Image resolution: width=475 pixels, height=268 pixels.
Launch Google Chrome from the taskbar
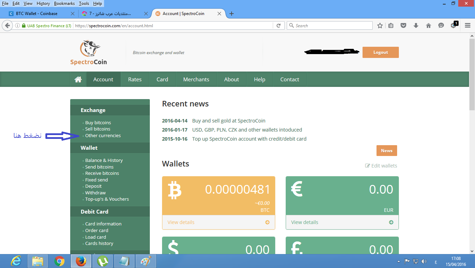(x=59, y=261)
